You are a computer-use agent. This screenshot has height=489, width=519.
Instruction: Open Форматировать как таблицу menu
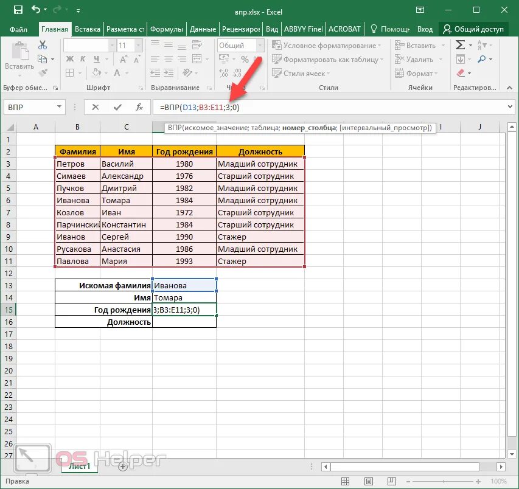click(328, 60)
